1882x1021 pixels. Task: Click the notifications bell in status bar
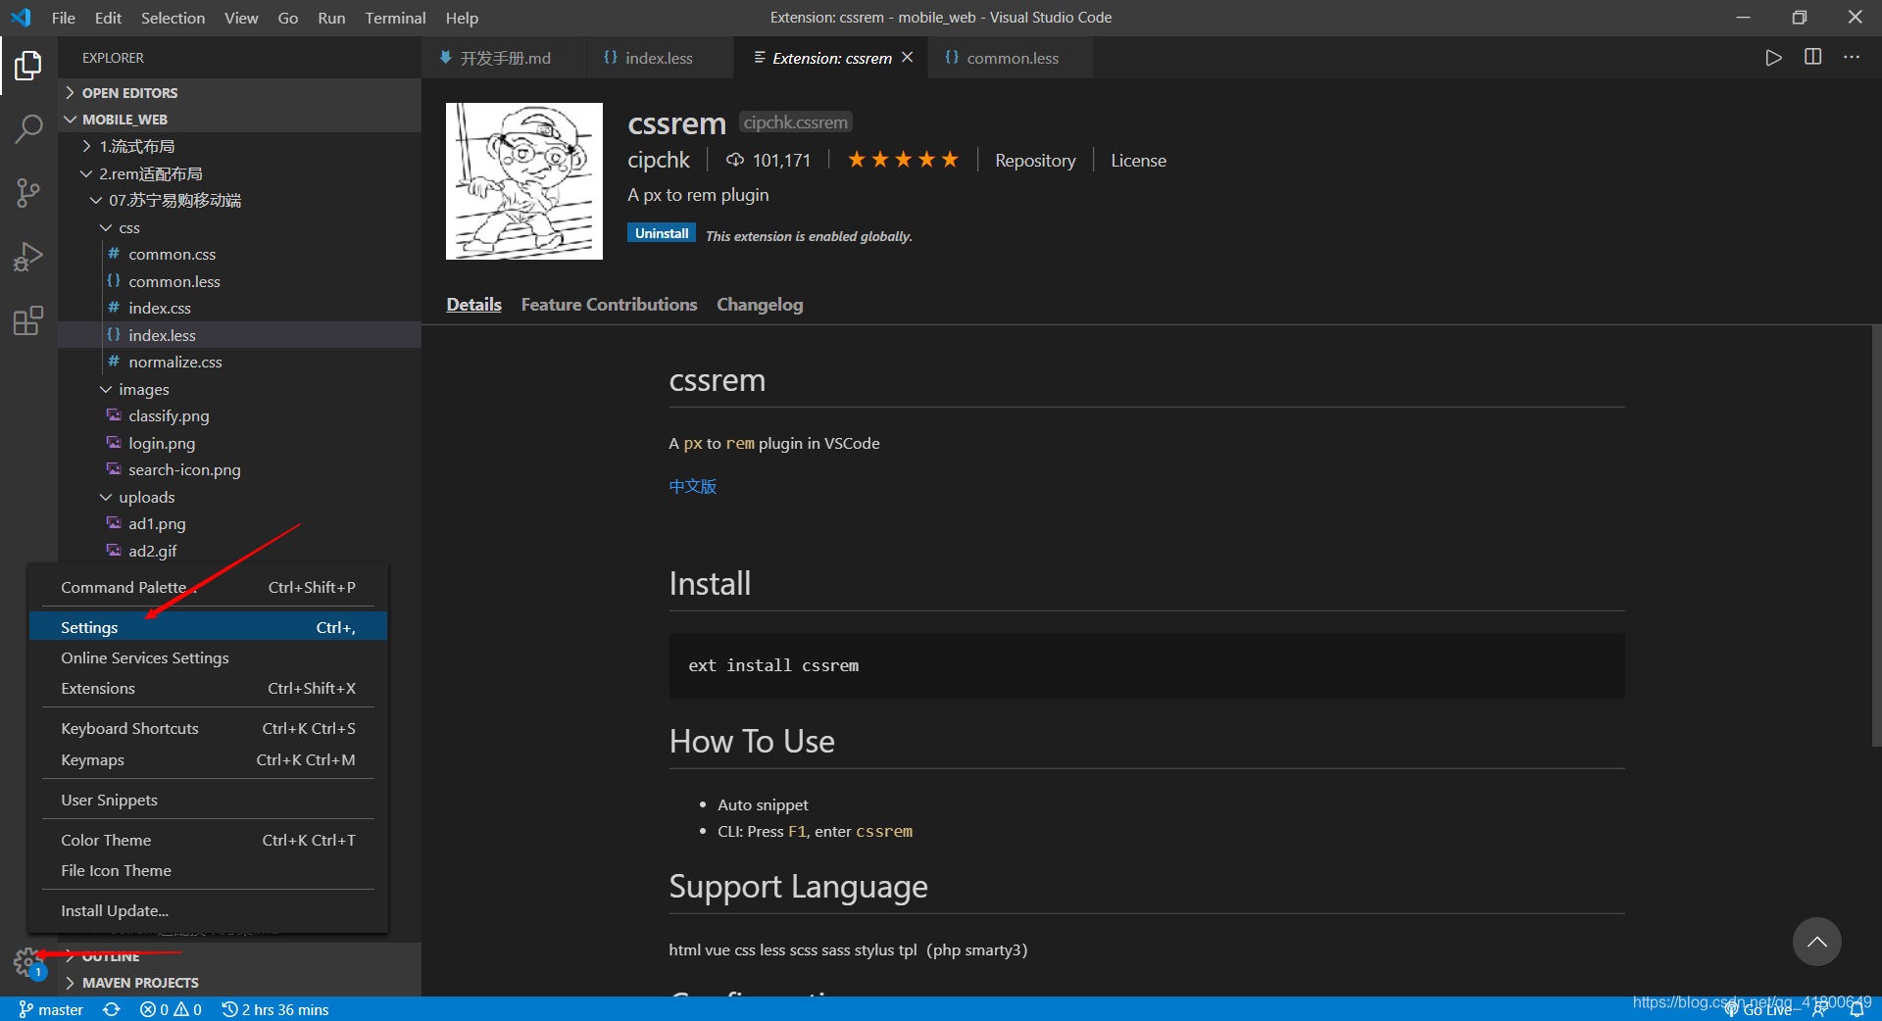(1857, 1010)
